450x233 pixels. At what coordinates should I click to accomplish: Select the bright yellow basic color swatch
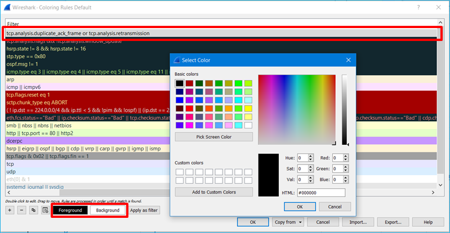coord(248,108)
